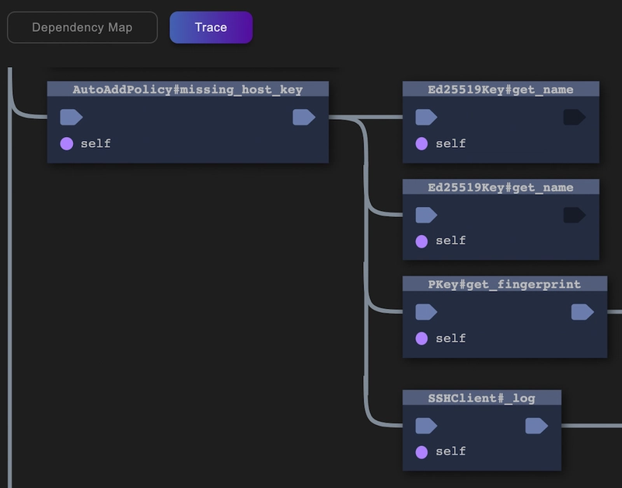622x488 pixels.
Task: Click input arrow of AutoAddPolicy#missing_host_key node
Action: click(72, 118)
